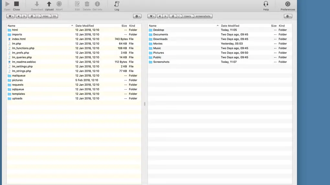Screen dimensions: 330x185
Task: Click the Download arrow toolbar icon
Action: click(x=37, y=4)
